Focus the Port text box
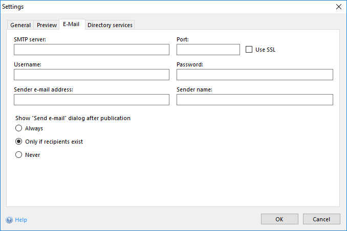 [208, 50]
